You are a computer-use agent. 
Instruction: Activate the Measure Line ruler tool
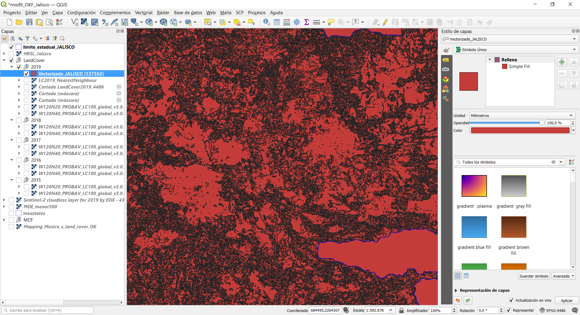pyautogui.click(x=317, y=22)
